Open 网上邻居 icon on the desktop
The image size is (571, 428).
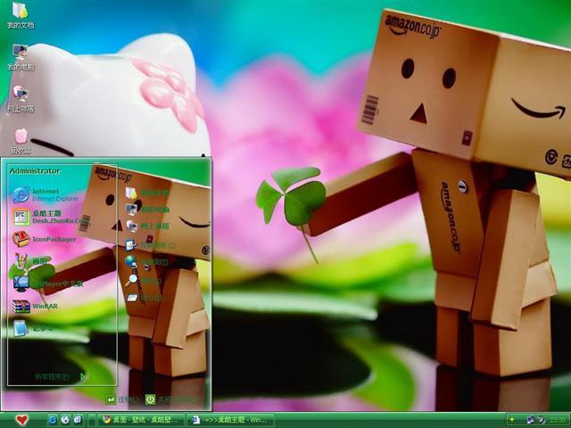tap(21, 99)
